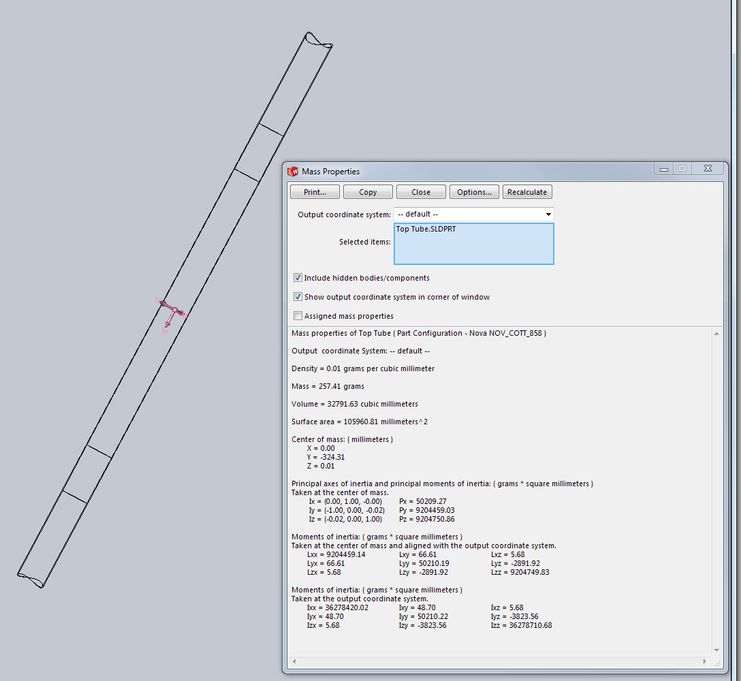Close Mass Properties window with X
Screen dimensions: 741x681
point(708,169)
